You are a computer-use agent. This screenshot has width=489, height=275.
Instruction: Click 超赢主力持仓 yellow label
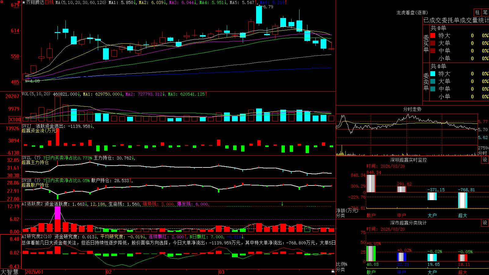(x=35, y=162)
